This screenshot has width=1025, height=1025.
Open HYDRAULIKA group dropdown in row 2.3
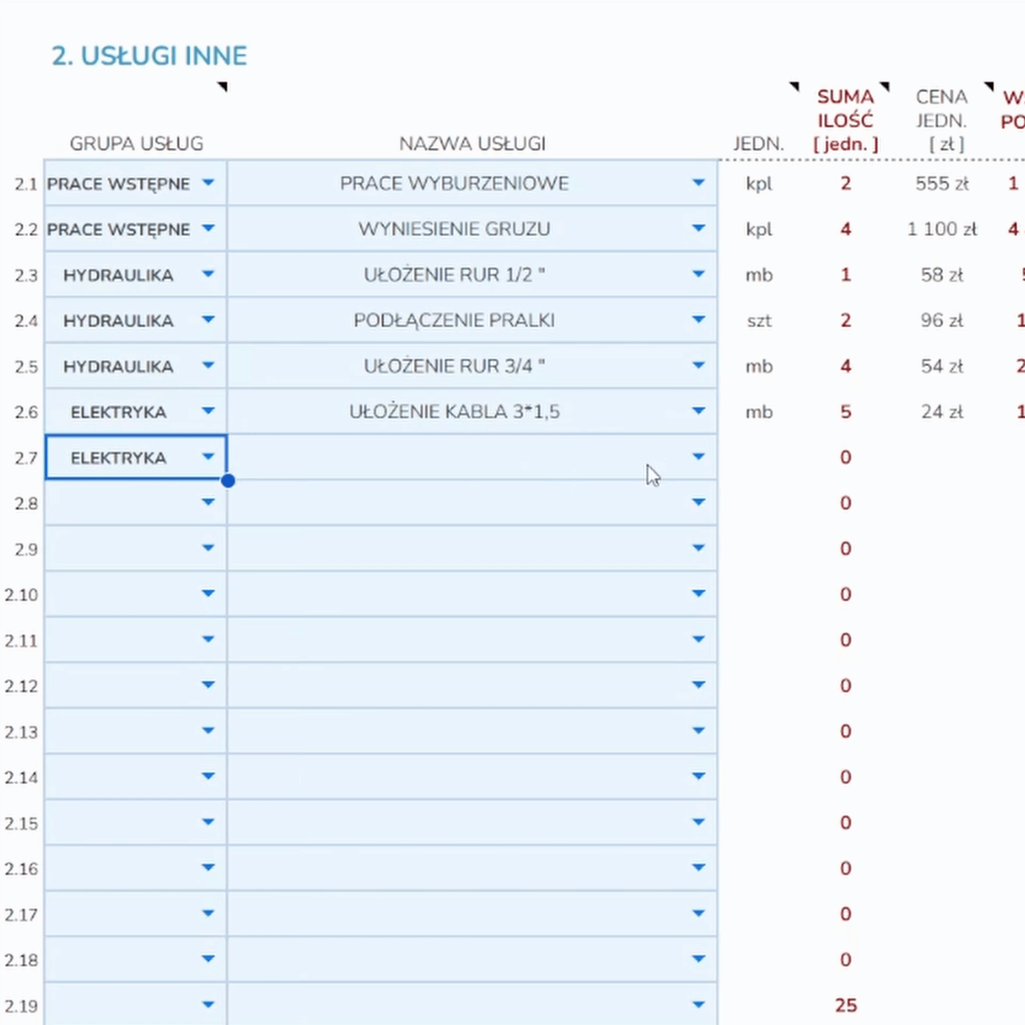click(x=208, y=274)
